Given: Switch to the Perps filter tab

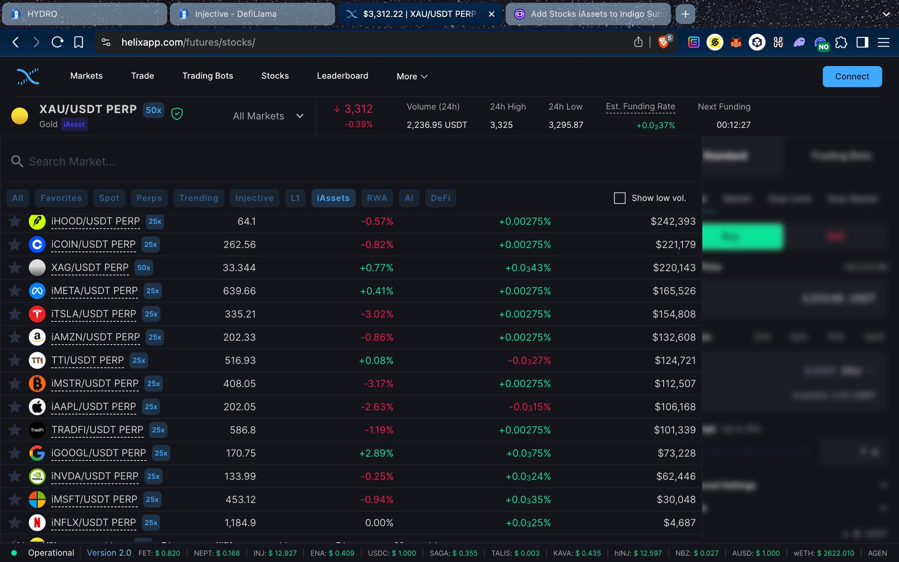Looking at the screenshot, I should pos(149,198).
